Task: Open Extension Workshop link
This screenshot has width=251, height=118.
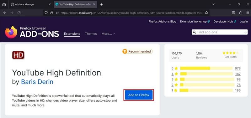Action: coord(195,22)
